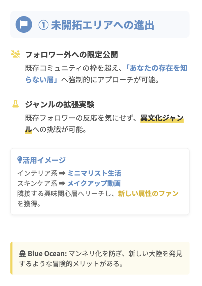
Task: Select the 未開拓エリアへの進出 title text
Action: coord(103,25)
